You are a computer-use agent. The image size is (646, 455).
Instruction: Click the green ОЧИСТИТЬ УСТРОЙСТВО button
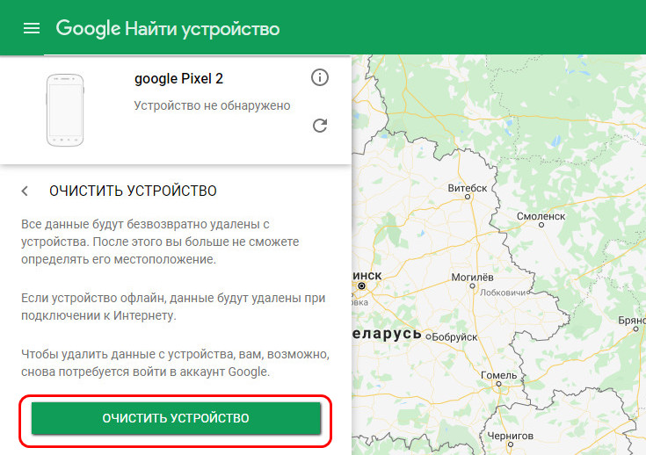pyautogui.click(x=176, y=418)
